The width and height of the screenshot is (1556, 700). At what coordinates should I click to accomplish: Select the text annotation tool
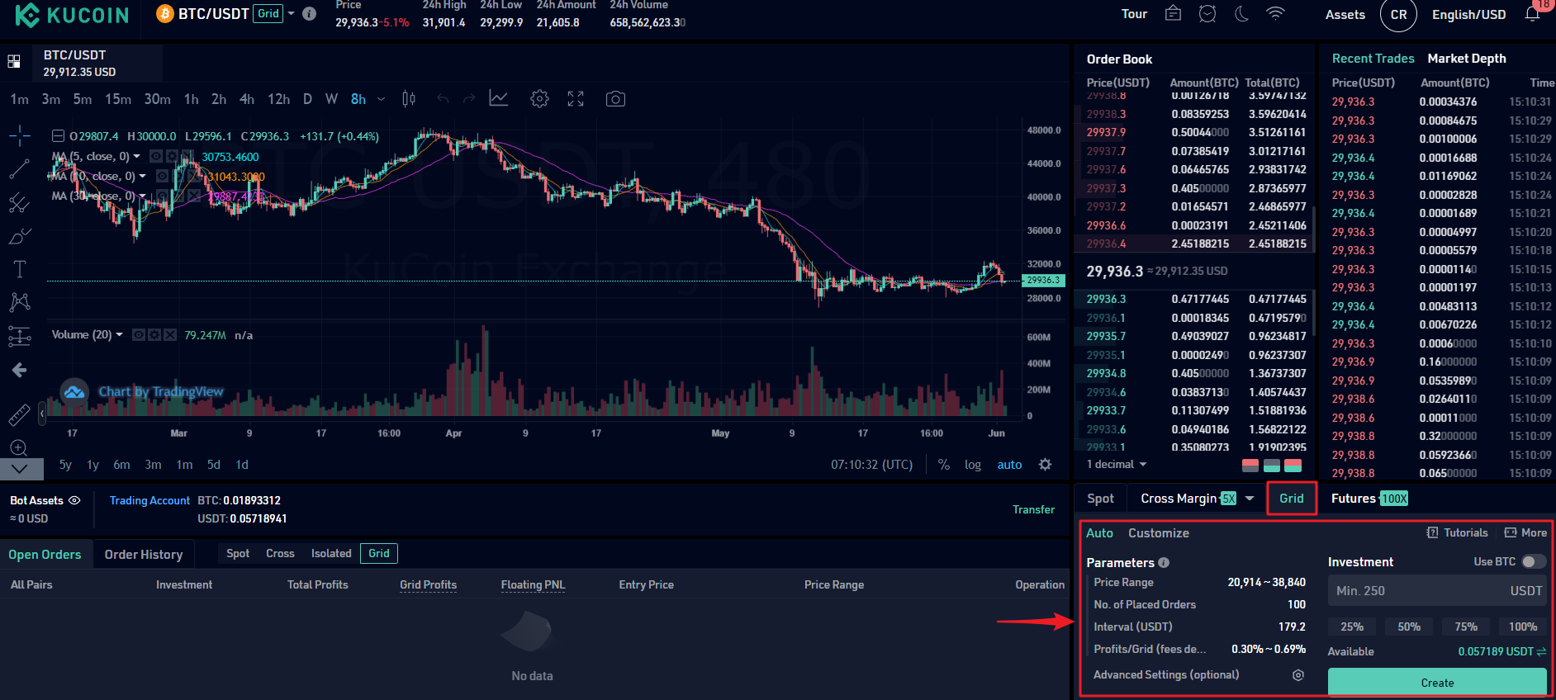coord(19,269)
